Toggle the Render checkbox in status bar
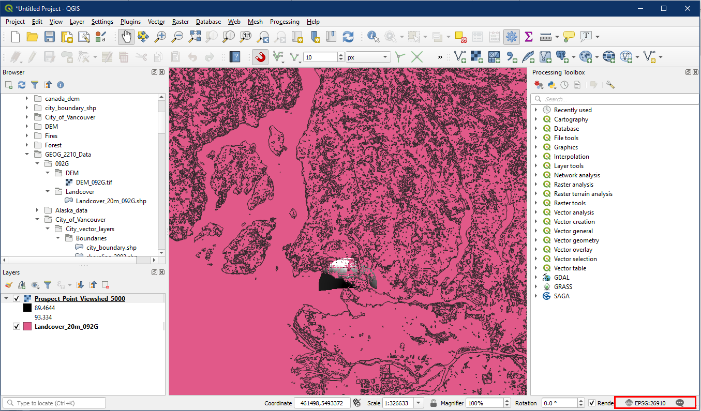Image resolution: width=701 pixels, height=411 pixels. [592, 403]
